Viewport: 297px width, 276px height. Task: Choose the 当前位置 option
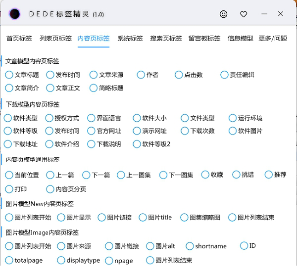(x=9, y=175)
